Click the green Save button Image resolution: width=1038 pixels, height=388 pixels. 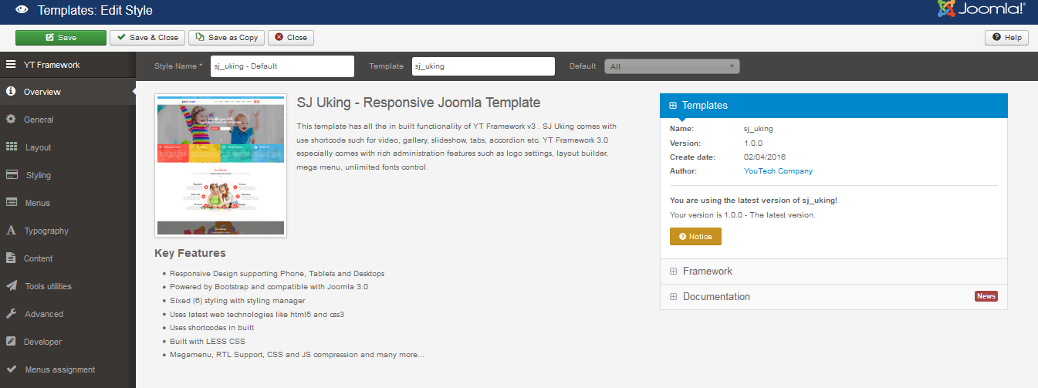coord(61,37)
